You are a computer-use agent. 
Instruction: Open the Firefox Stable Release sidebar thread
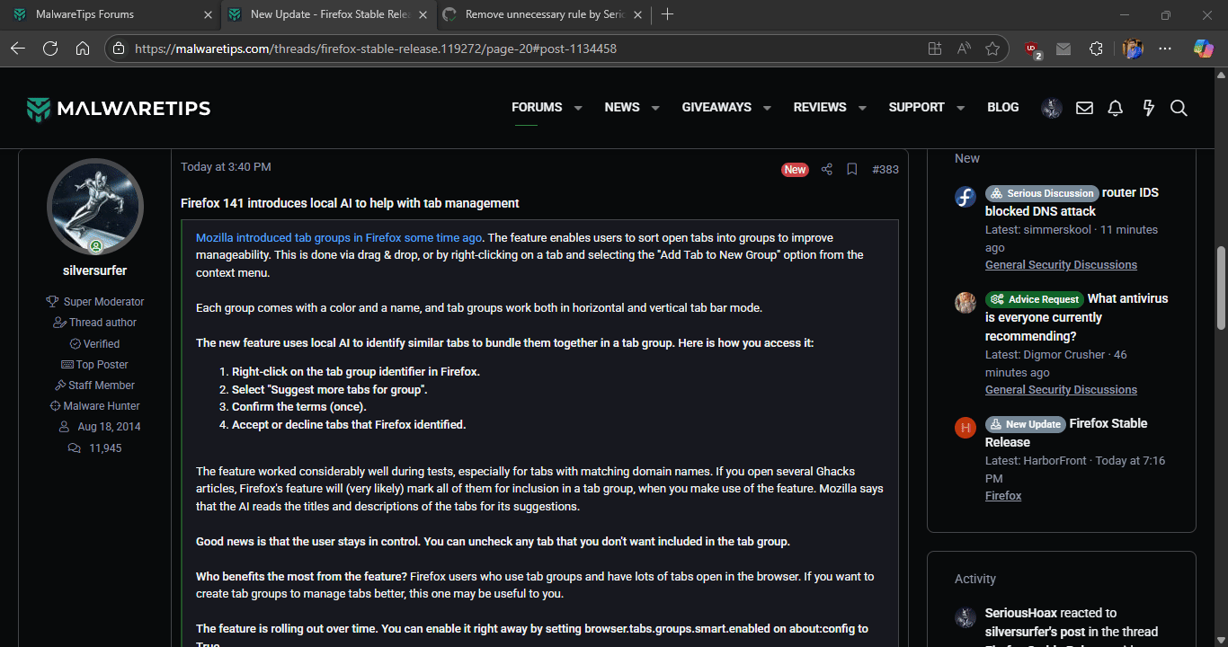pos(1066,432)
